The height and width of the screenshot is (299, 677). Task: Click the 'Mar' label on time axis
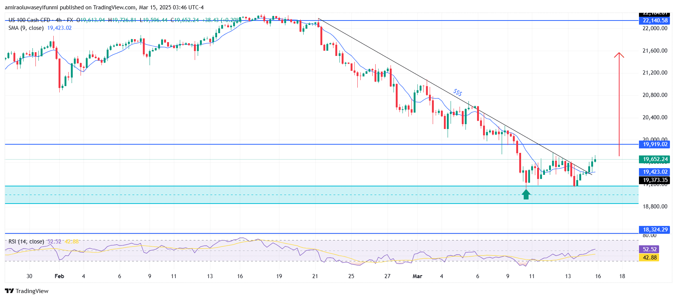coord(417,276)
